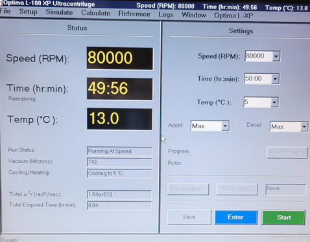Viewport: 310px width, 242px height.
Task: Click the Delay Start button
Action: pos(237,190)
